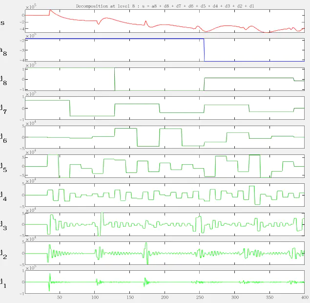Click inside the d5 detail coefficient plot
The image size is (310, 303).
[x=165, y=166]
